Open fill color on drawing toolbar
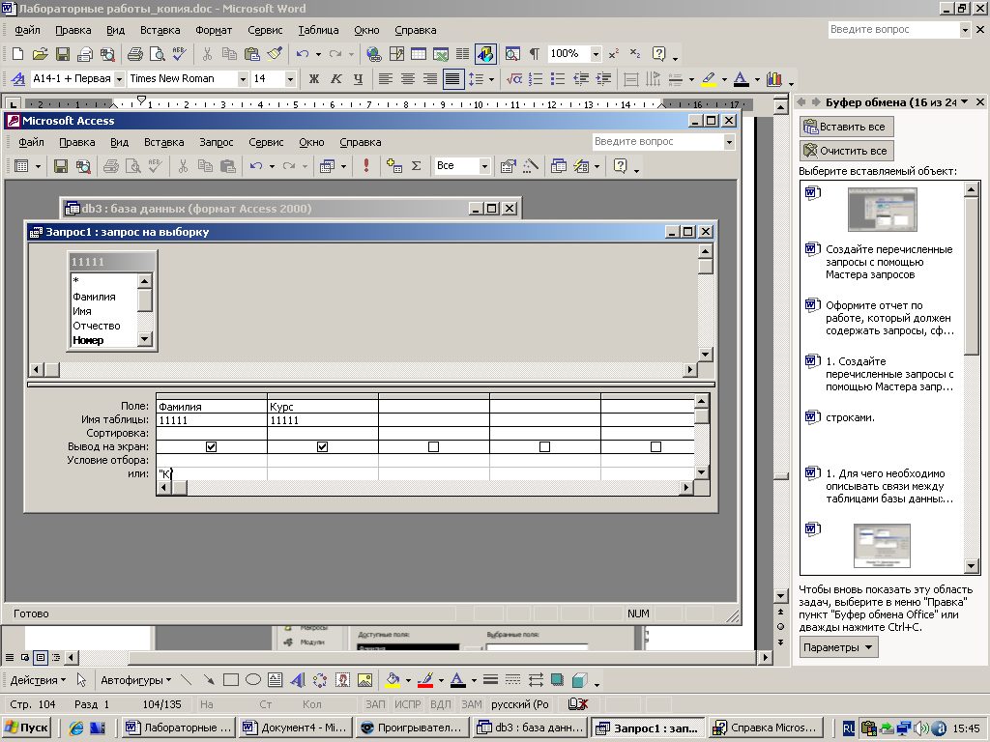Screen dimensions: 990x742 pyautogui.click(x=393, y=680)
